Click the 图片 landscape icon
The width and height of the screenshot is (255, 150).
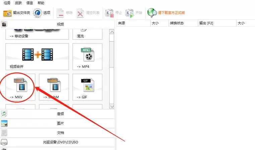(4, 123)
